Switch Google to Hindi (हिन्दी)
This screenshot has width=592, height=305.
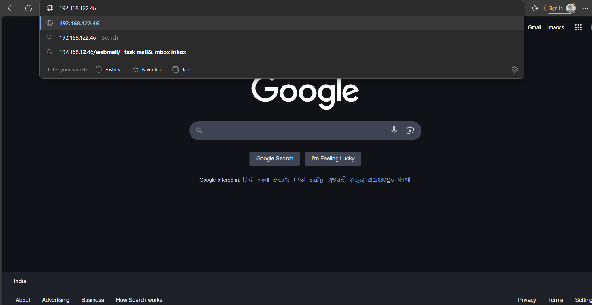[x=248, y=180]
